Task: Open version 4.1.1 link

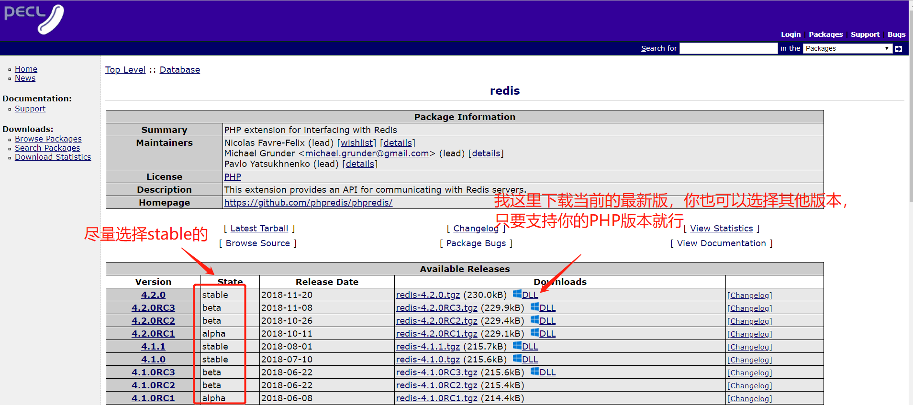Action: coord(153,347)
